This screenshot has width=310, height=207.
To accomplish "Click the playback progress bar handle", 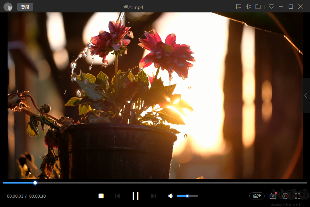I will (35, 183).
